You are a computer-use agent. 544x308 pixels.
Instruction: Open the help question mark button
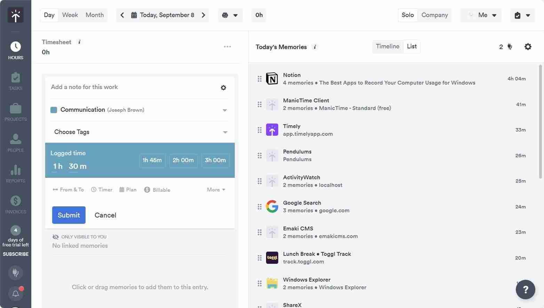click(x=526, y=290)
